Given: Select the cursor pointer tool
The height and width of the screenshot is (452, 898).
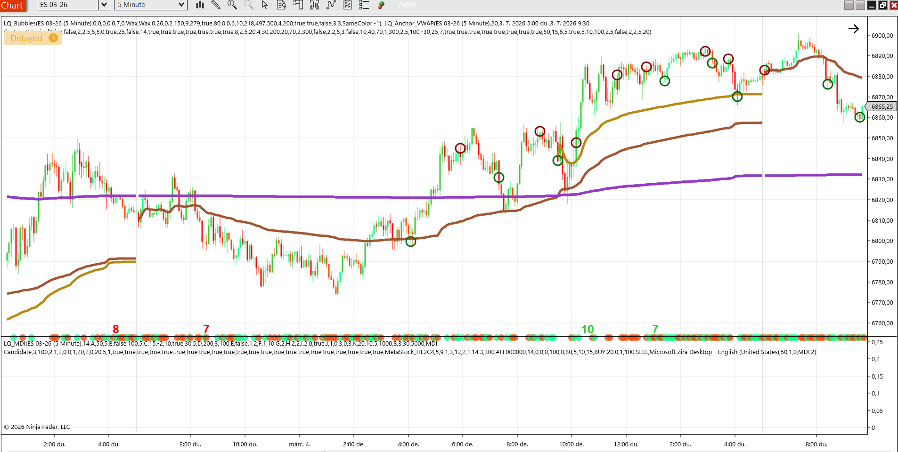Looking at the screenshot, I should [265, 5].
